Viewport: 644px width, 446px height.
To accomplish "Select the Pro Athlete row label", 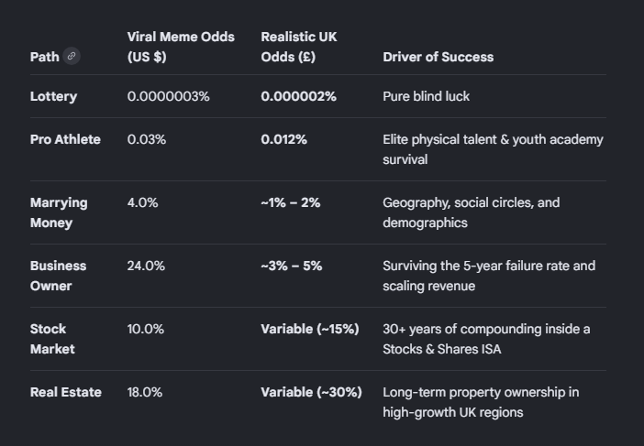I will 65,139.
